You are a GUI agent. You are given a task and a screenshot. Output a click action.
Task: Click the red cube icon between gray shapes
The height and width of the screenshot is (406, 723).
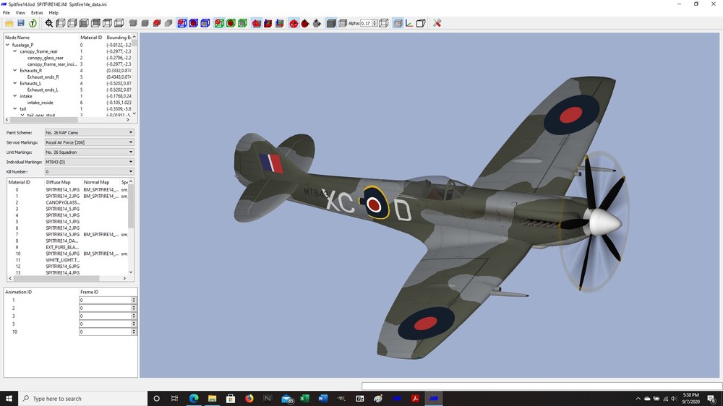click(x=157, y=23)
